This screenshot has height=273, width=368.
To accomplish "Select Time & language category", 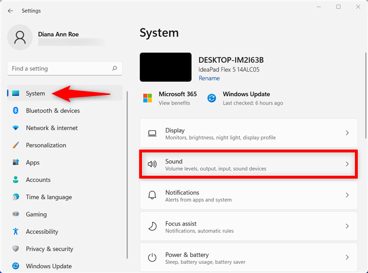I will pyautogui.click(x=65, y=197).
